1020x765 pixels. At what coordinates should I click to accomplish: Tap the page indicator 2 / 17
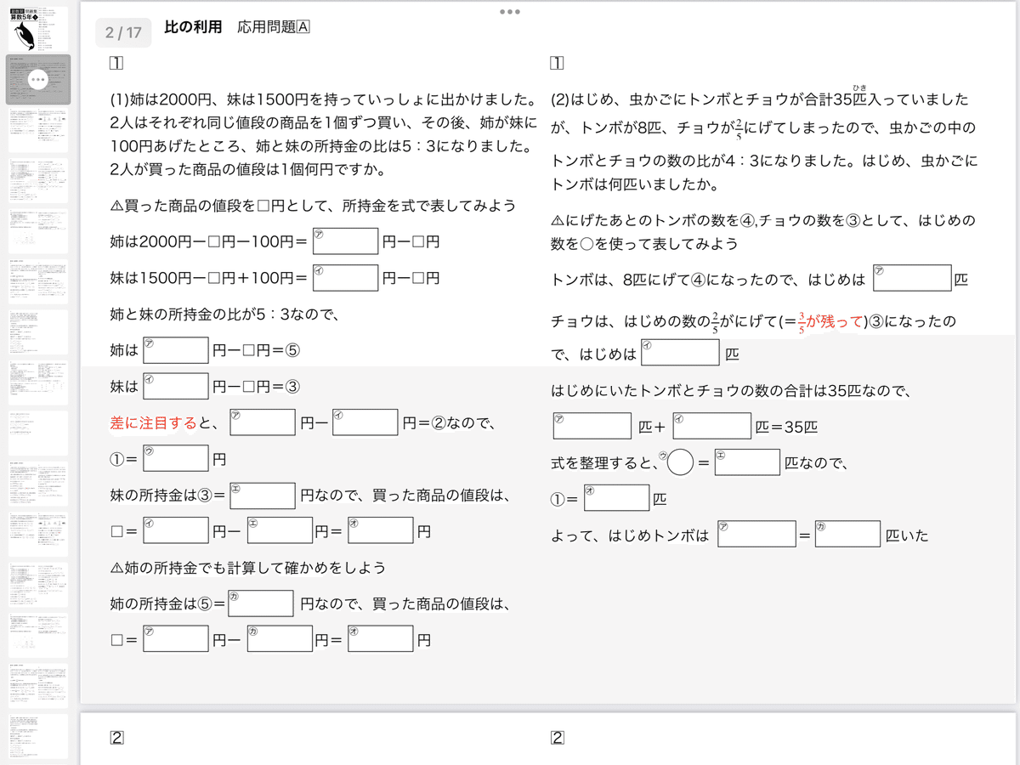124,32
